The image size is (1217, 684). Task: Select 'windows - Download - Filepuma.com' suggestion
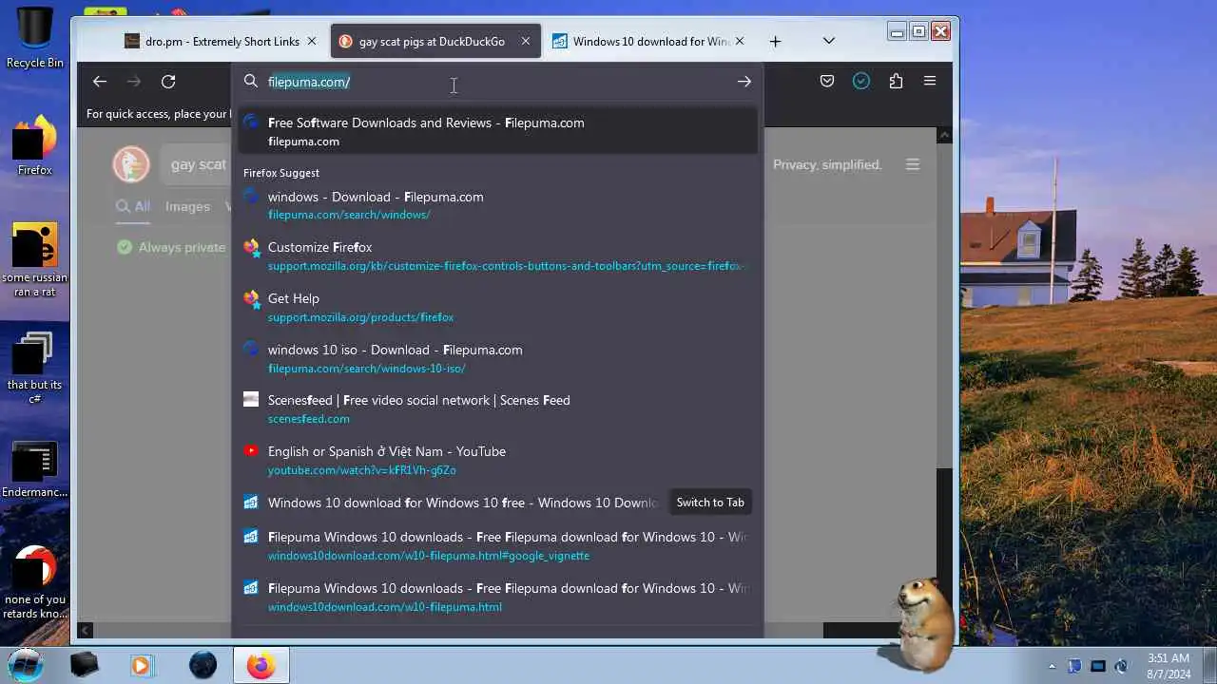(x=497, y=205)
